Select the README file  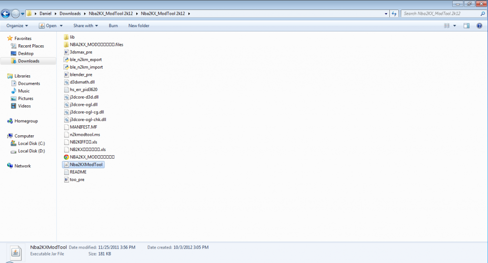[x=78, y=172]
